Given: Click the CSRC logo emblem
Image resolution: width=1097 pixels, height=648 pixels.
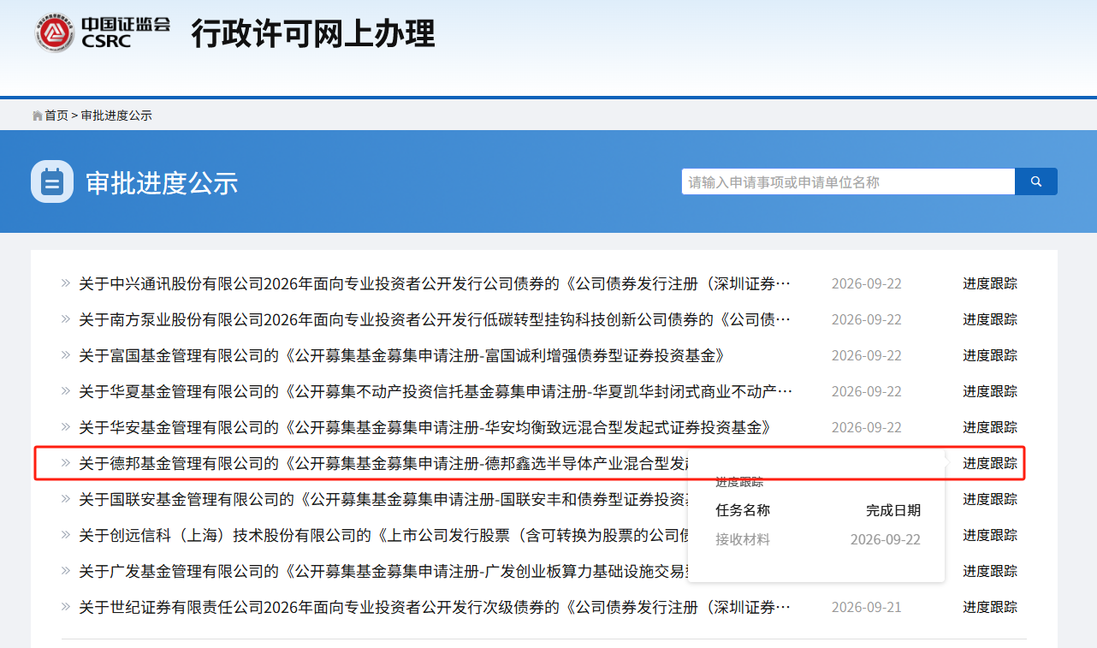Looking at the screenshot, I should tap(56, 33).
